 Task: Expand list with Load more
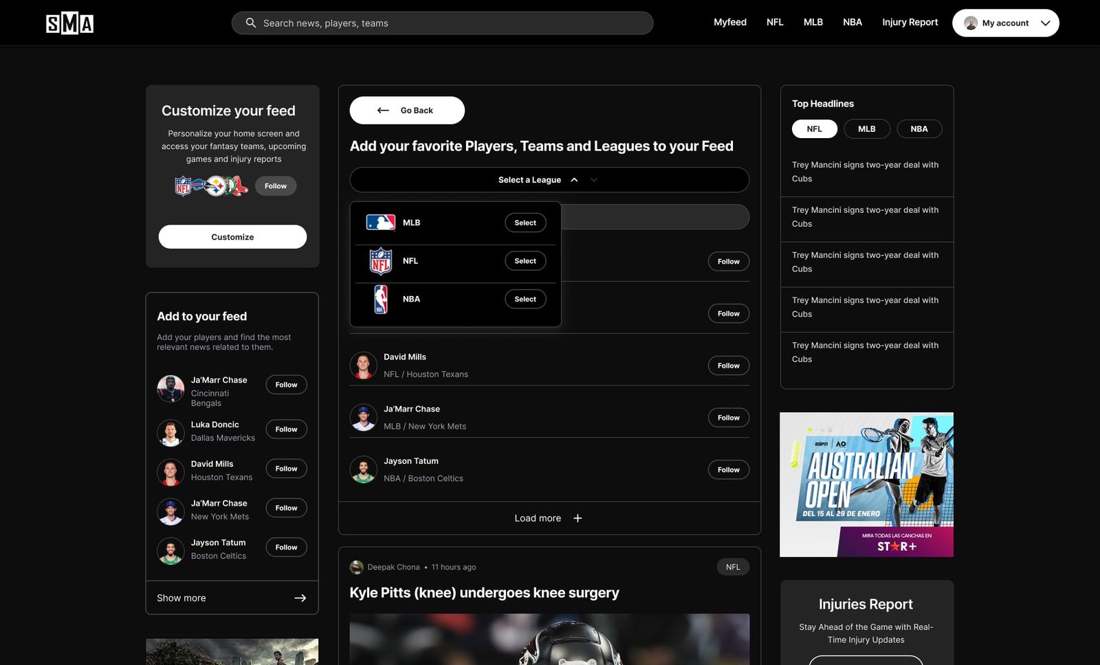click(x=549, y=518)
